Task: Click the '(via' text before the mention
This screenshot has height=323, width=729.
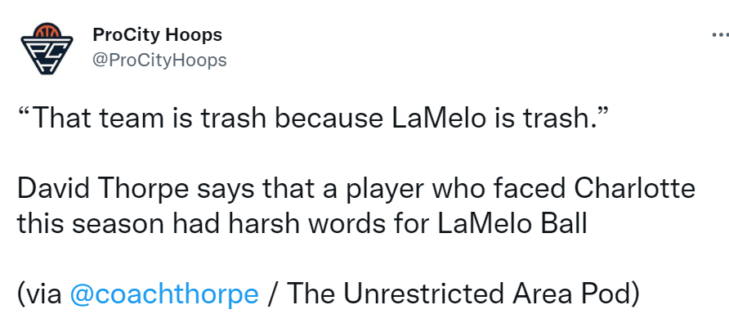Action: pos(40,294)
